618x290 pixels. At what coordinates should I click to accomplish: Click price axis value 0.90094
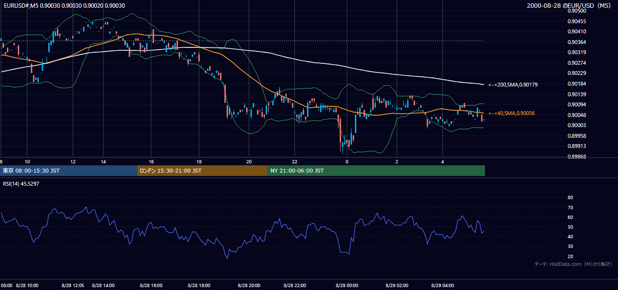pos(577,104)
